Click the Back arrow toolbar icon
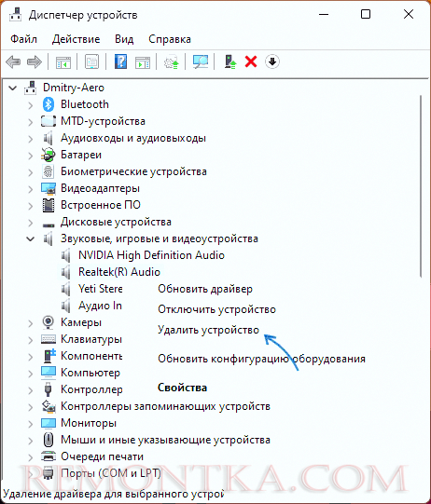 [13, 61]
